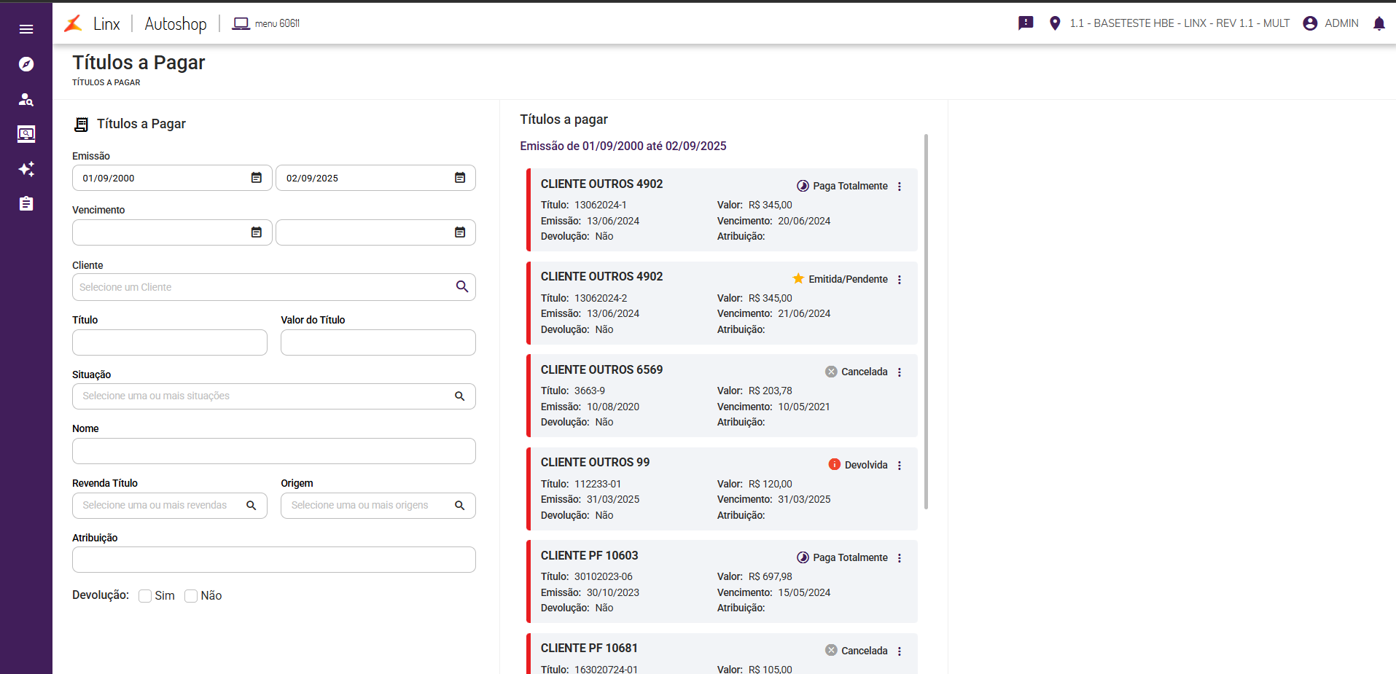Open calendar for Emissão start date
This screenshot has width=1396, height=674.
[x=257, y=178]
